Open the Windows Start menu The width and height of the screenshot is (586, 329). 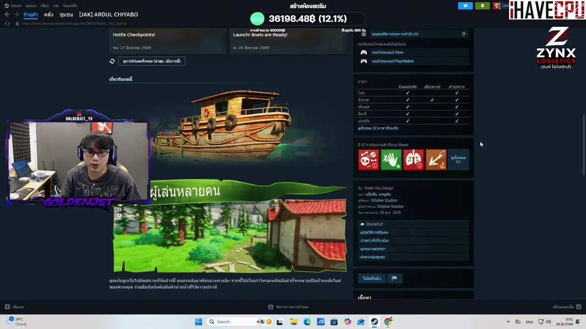pos(198,322)
